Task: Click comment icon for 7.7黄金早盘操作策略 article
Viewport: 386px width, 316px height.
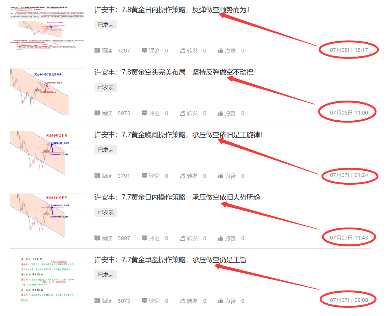Action: (x=144, y=301)
